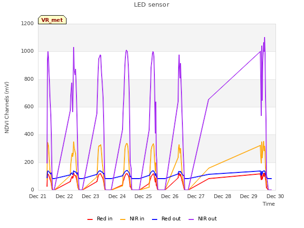This screenshot has width=304, height=228.
Task: Toggle the NIR in legend entry
Action: (x=132, y=218)
